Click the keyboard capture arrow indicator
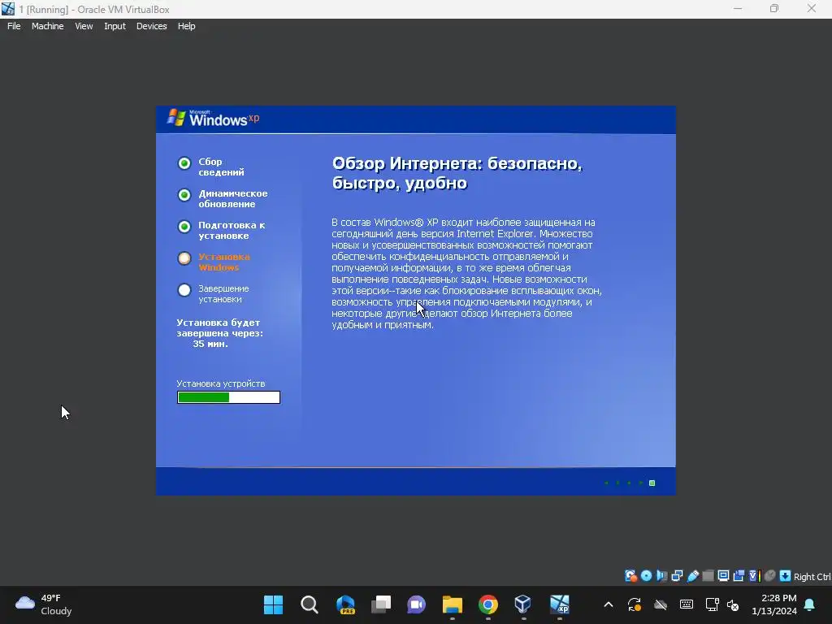 [786, 576]
